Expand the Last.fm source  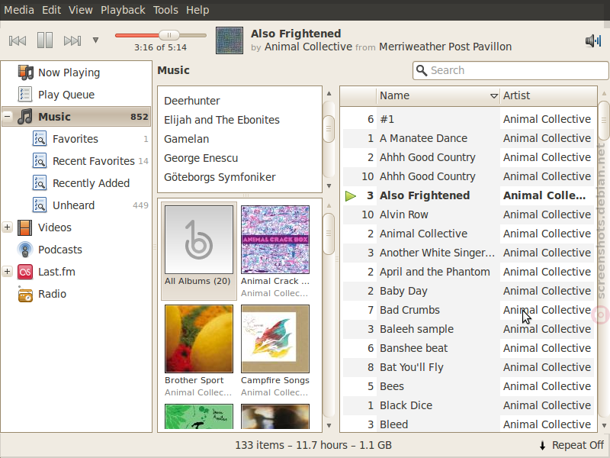pos(8,272)
